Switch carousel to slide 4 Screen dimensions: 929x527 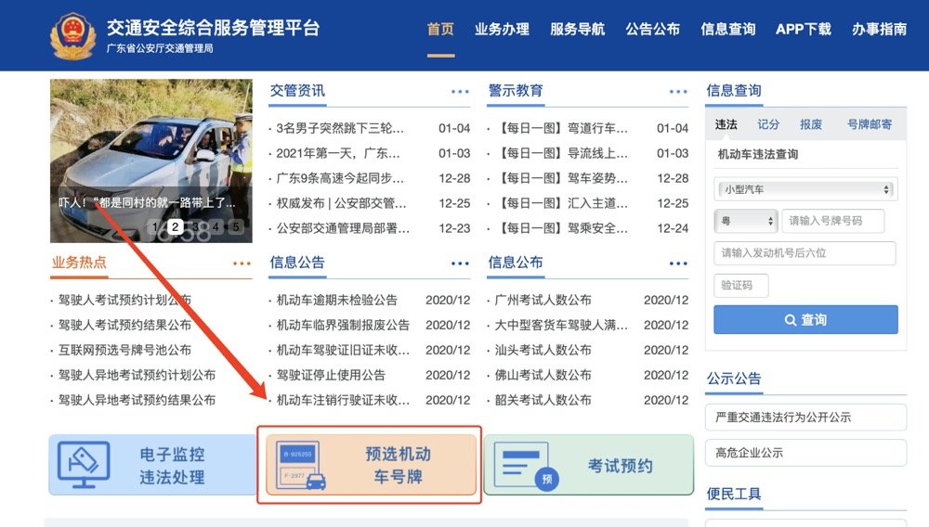click(x=216, y=226)
